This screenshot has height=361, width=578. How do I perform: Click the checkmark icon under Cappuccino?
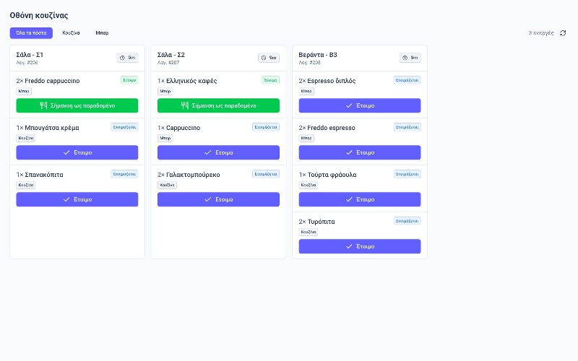pyautogui.click(x=208, y=152)
